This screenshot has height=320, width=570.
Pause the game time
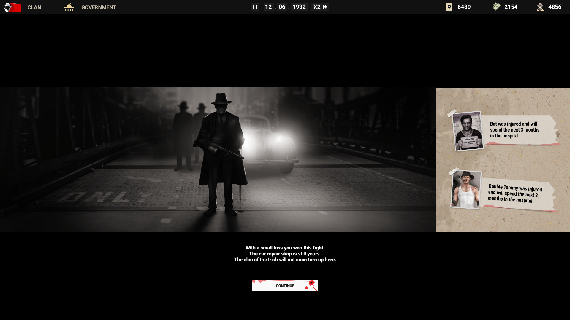coord(255,7)
